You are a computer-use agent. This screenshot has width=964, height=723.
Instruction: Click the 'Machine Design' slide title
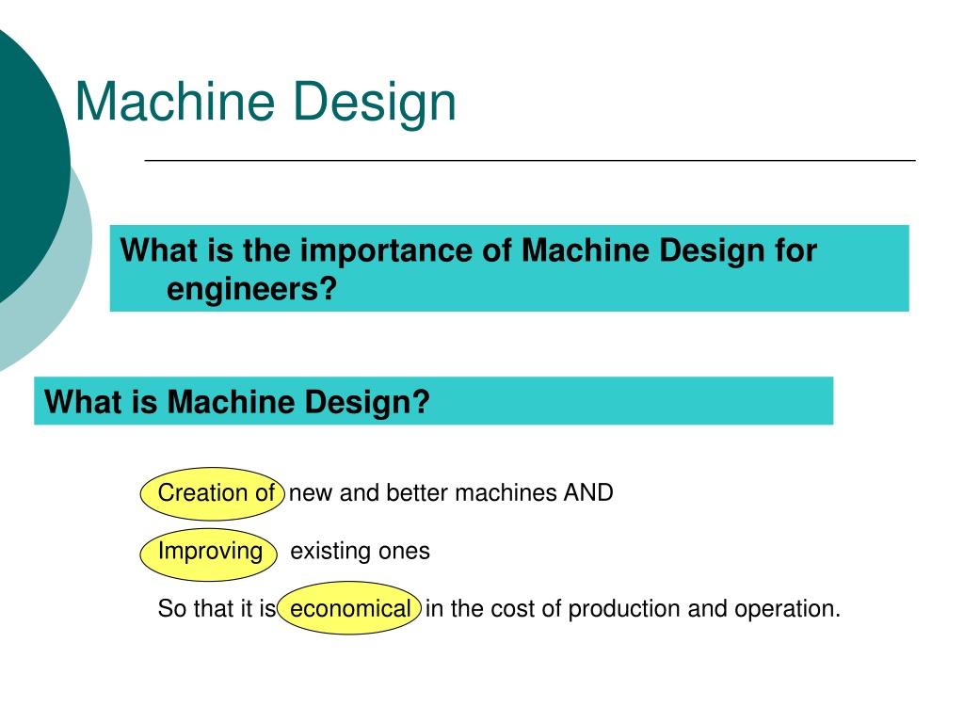(x=265, y=102)
